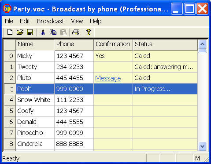Select the Tweety name cell
Image resolution: width=211 pixels, height=164 pixels.
coord(35,67)
